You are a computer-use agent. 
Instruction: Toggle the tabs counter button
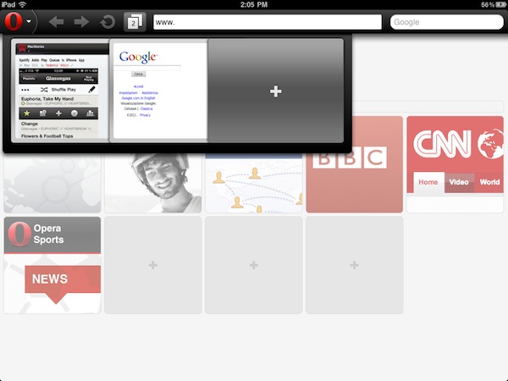pyautogui.click(x=134, y=22)
